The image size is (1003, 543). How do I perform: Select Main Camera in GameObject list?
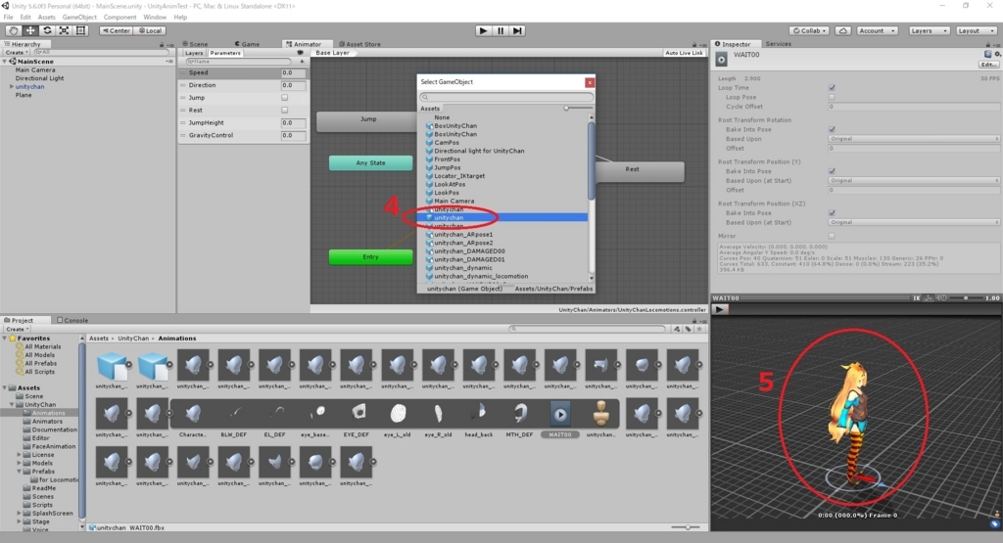point(454,201)
